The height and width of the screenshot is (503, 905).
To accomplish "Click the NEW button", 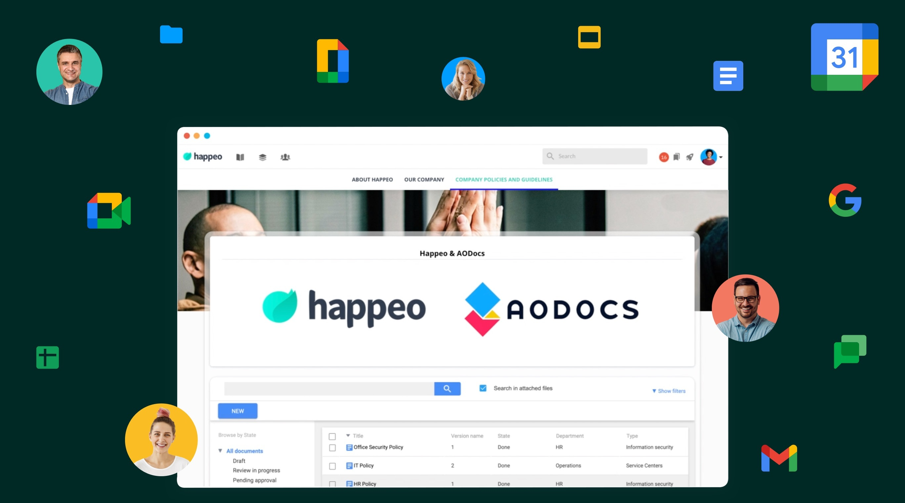I will tap(237, 411).
